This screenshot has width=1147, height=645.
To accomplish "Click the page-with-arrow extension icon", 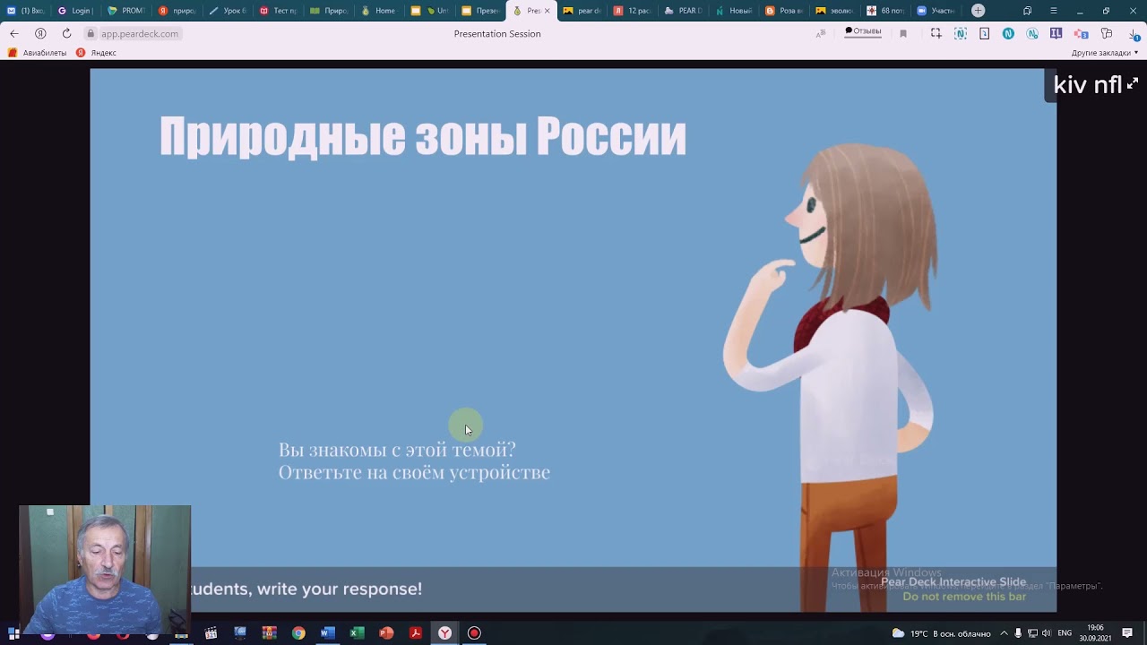I will tap(984, 33).
